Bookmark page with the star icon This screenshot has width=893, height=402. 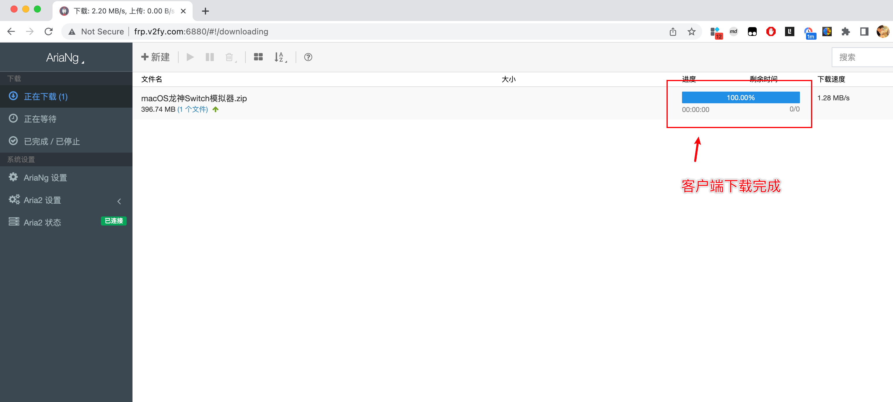[x=691, y=32]
